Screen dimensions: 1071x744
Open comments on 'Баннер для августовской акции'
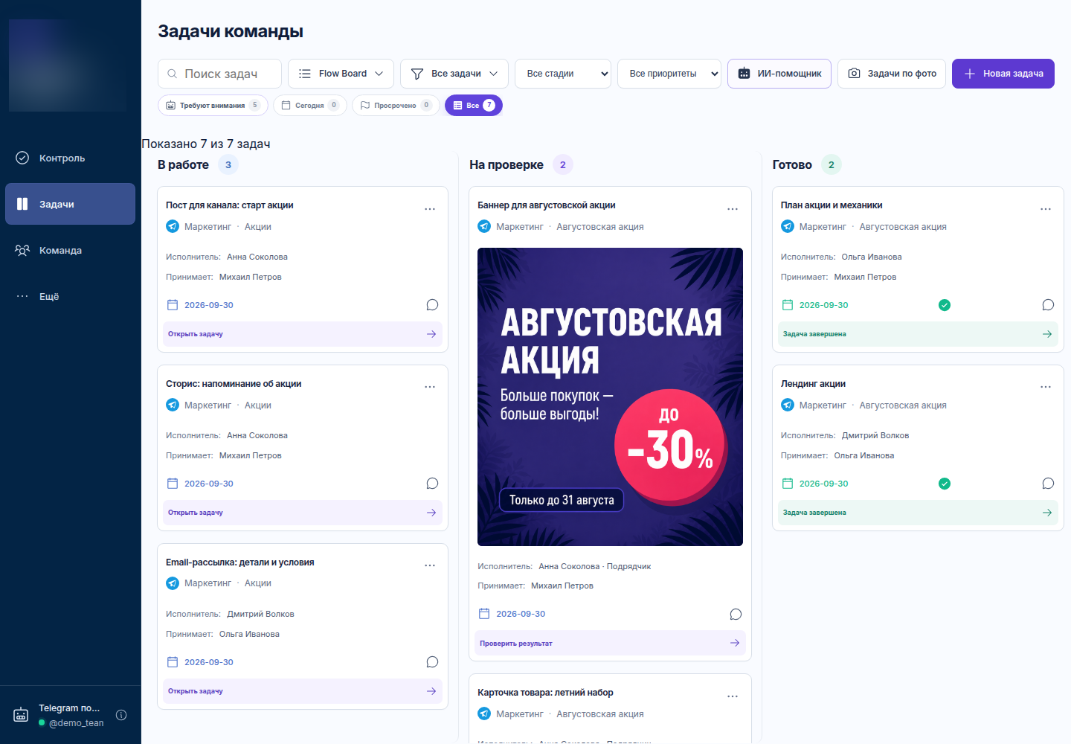736,615
